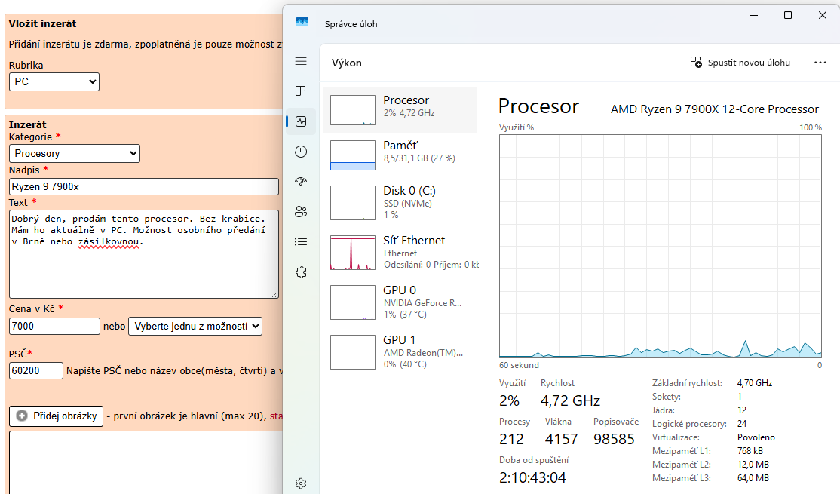
Task: Click the Popisovače value 98585
Action: click(614, 440)
